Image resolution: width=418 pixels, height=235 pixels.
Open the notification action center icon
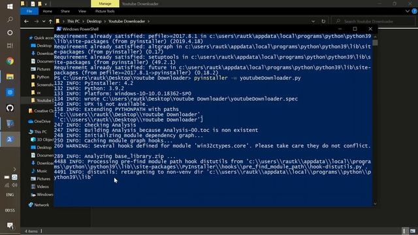click(10, 226)
